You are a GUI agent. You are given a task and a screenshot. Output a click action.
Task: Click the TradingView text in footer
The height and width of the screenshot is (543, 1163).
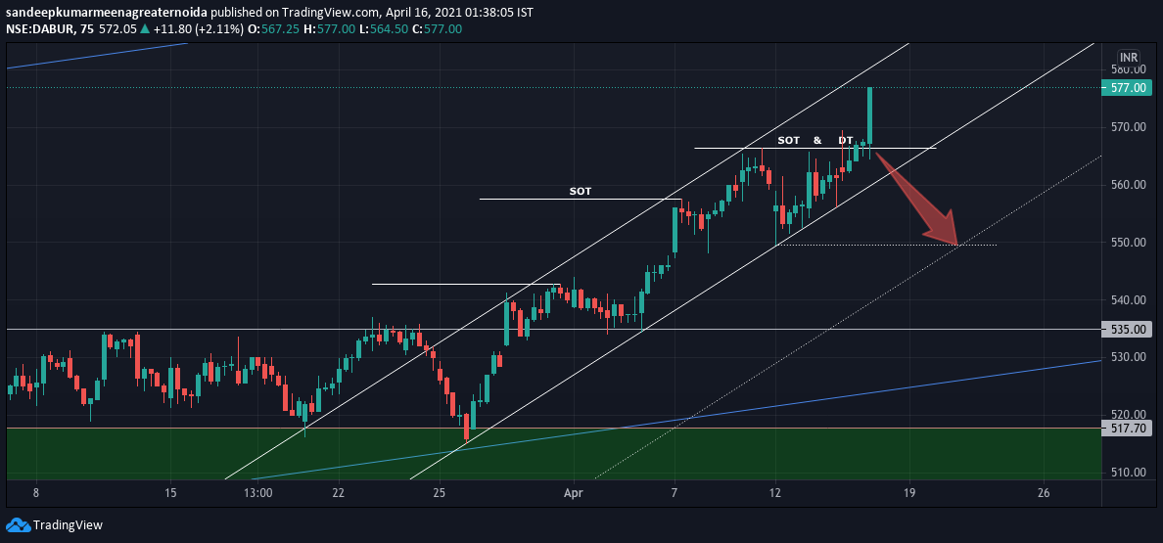[x=69, y=525]
